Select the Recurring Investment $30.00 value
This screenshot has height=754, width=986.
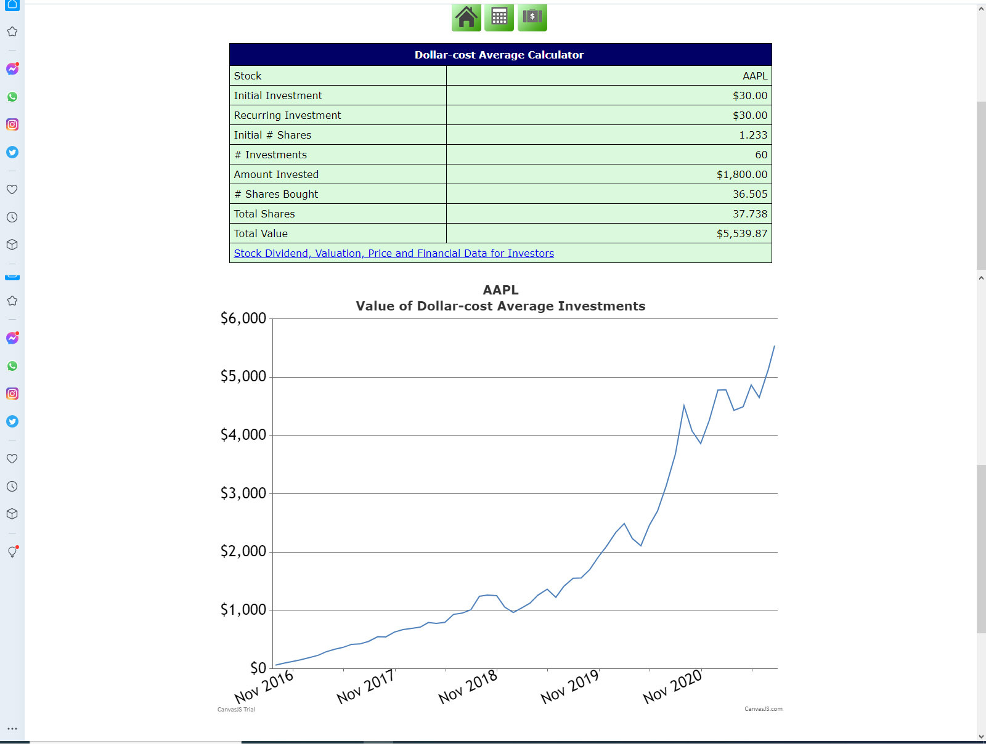click(x=750, y=115)
